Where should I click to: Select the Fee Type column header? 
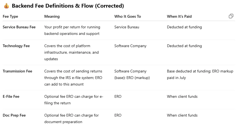click(10, 16)
